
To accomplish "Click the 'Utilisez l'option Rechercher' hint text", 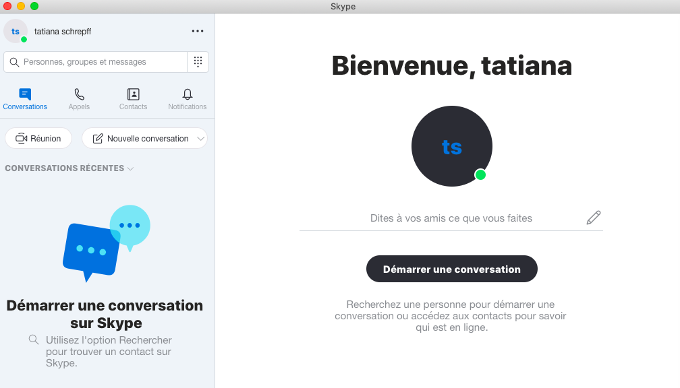I will click(109, 351).
